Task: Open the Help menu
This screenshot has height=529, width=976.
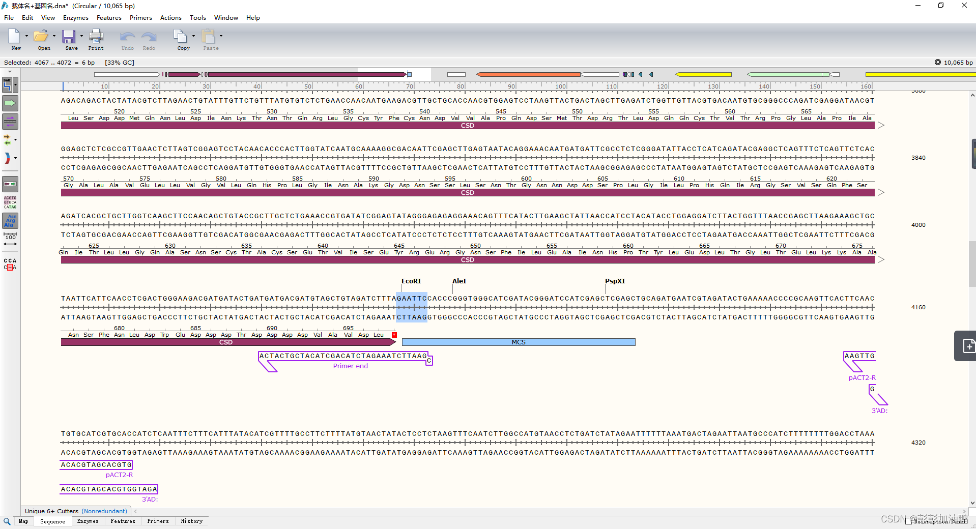Action: point(253,17)
